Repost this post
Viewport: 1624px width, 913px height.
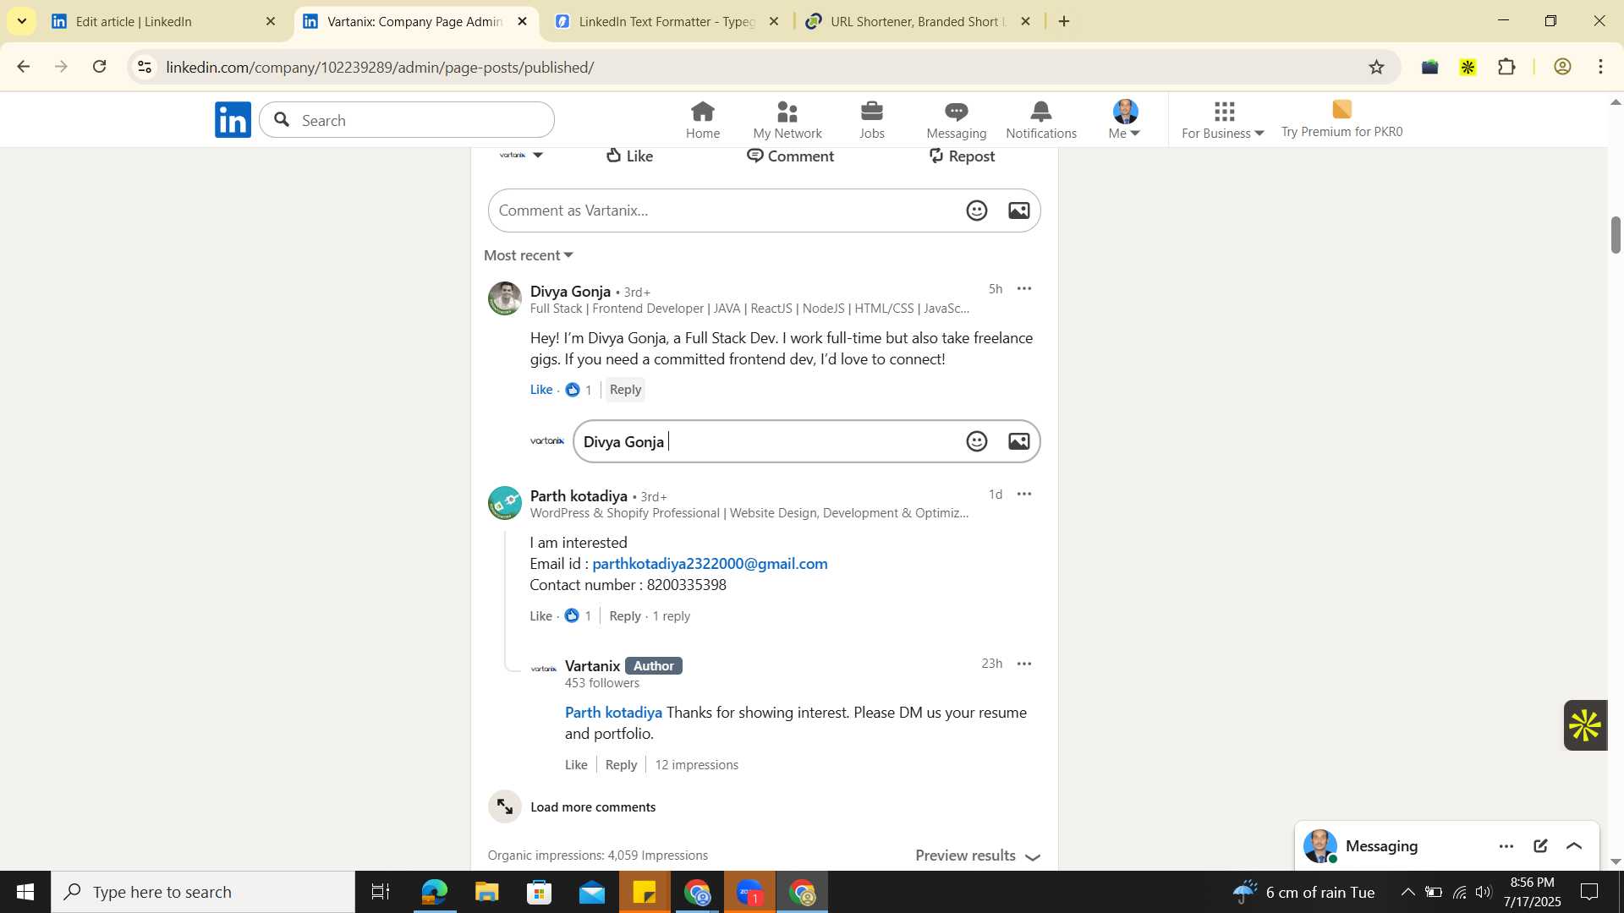pyautogui.click(x=961, y=156)
